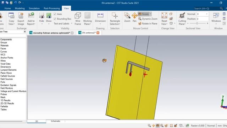Click the Cutting Plane icon
The width and height of the screenshot is (227, 128).
tap(182, 16)
